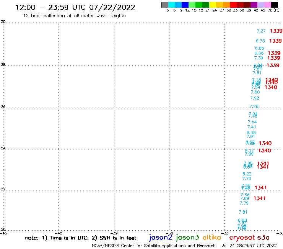Image resolution: width=283 pixels, height=249 pixels.
Task: Click the red 1341 time next to 7.69
Action: [x=260, y=198]
